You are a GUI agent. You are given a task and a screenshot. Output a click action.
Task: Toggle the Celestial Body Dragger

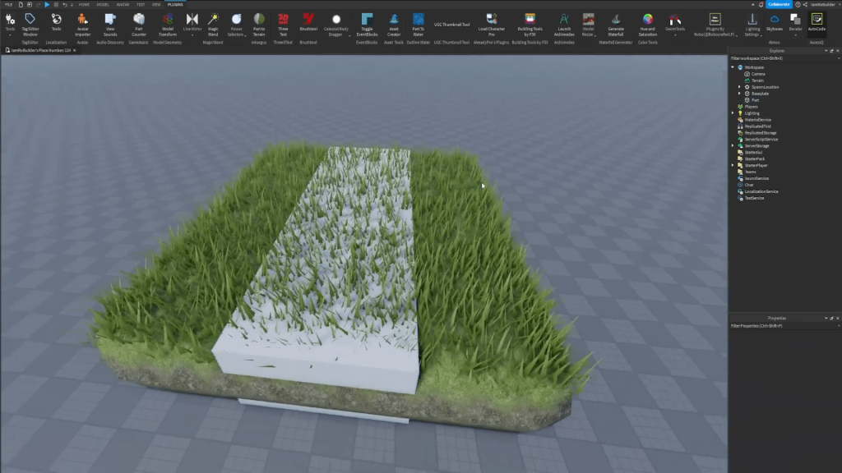336,25
